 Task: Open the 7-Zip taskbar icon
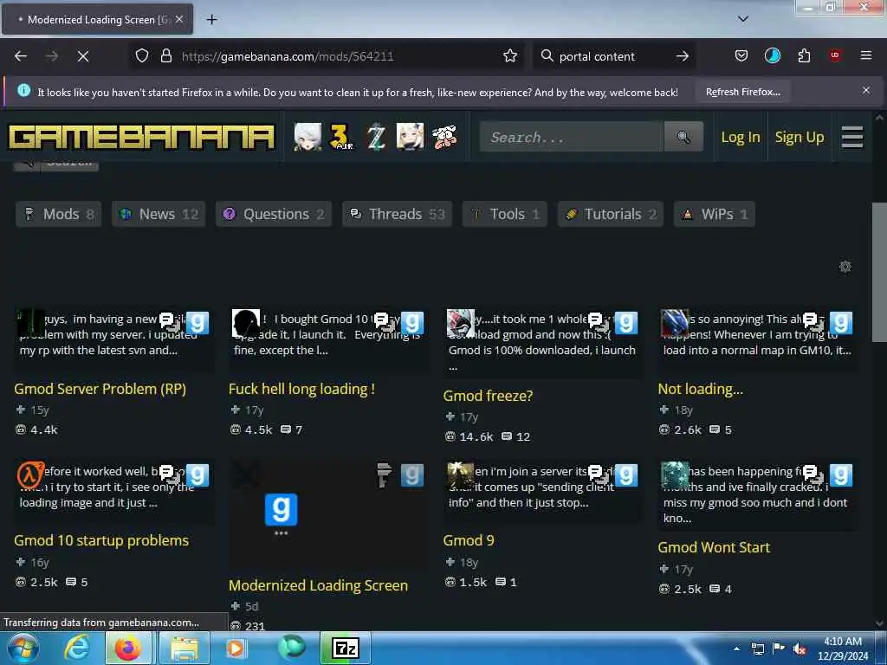(346, 648)
